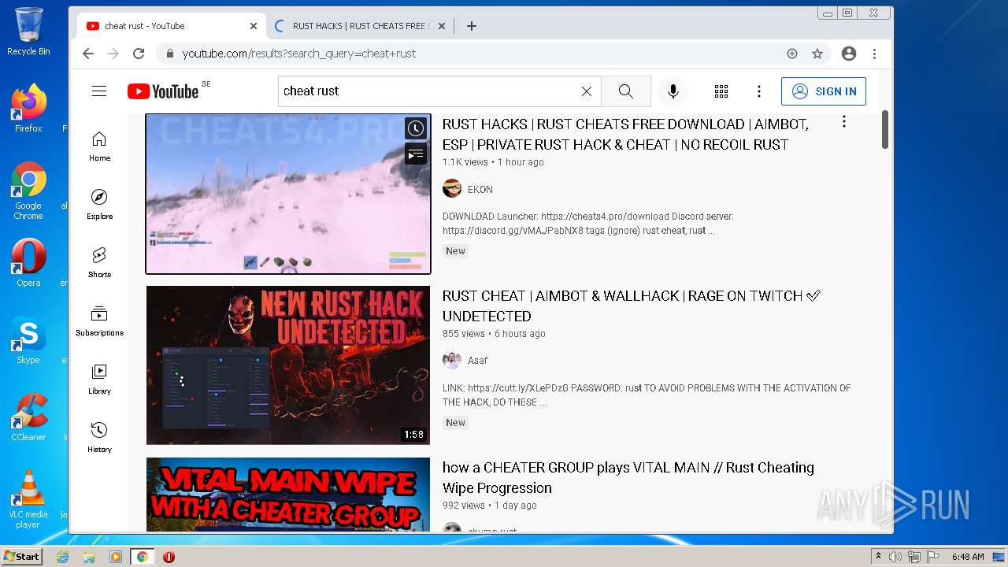Click the page vertical scrollbar thumb

885,130
